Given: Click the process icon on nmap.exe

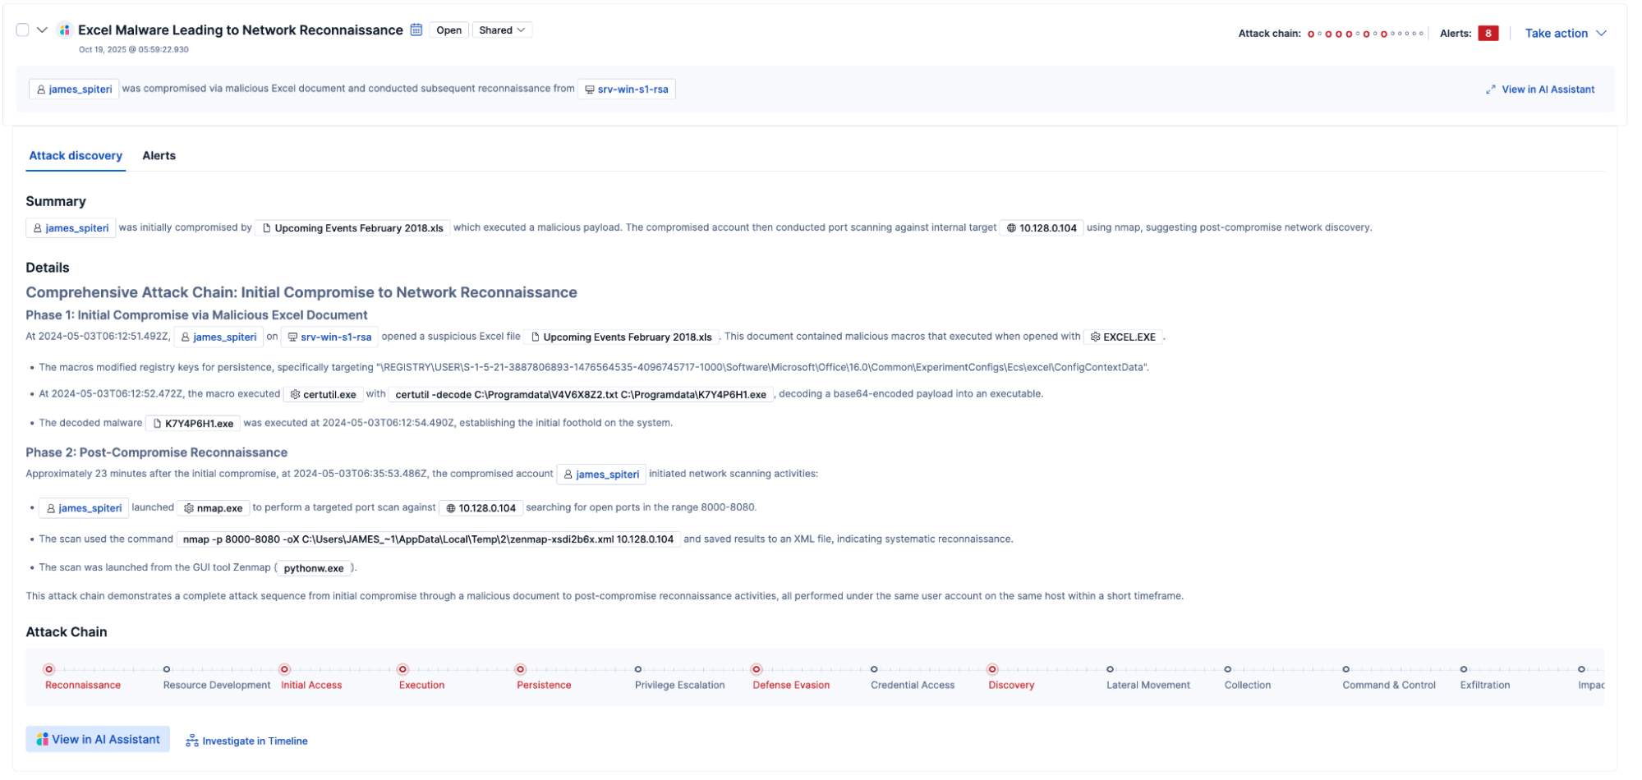Looking at the screenshot, I should [x=188, y=507].
